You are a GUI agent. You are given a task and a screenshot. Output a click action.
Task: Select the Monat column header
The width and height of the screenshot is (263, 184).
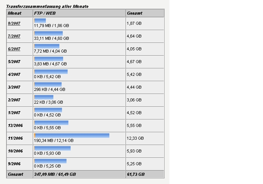(x=15, y=13)
